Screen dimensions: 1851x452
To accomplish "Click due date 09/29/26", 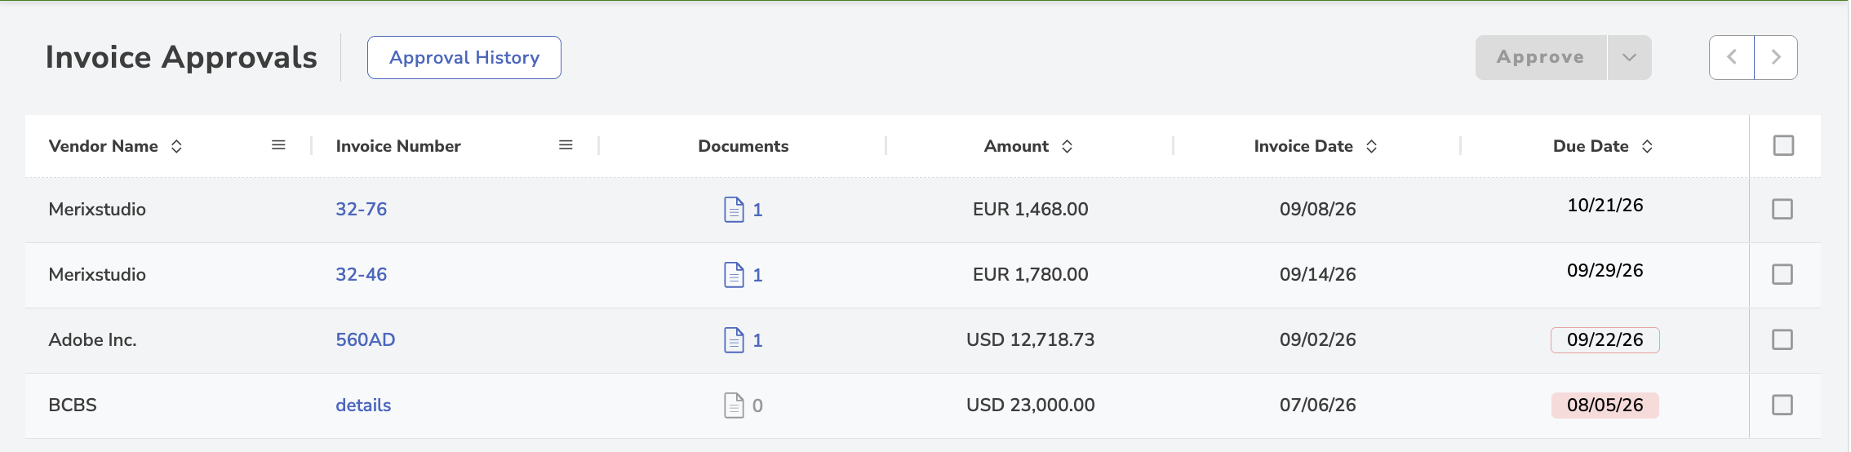I will click(x=1605, y=270).
